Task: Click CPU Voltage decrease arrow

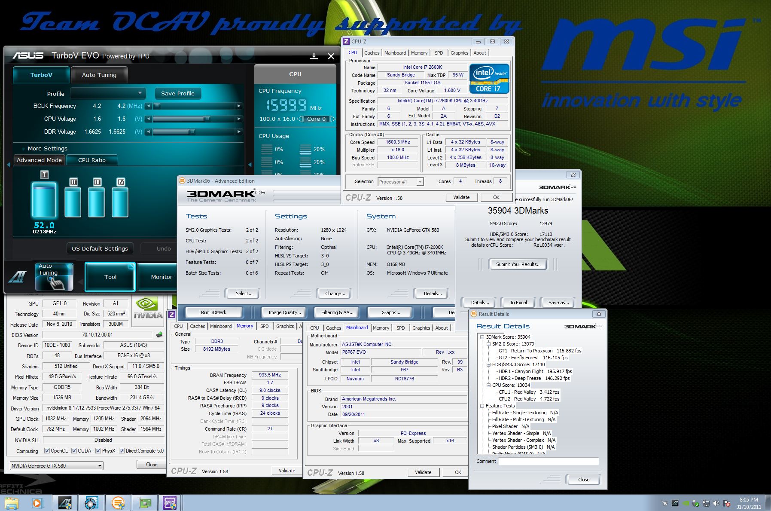Action: [x=149, y=119]
